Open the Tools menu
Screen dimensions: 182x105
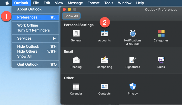click(x=109, y=3)
